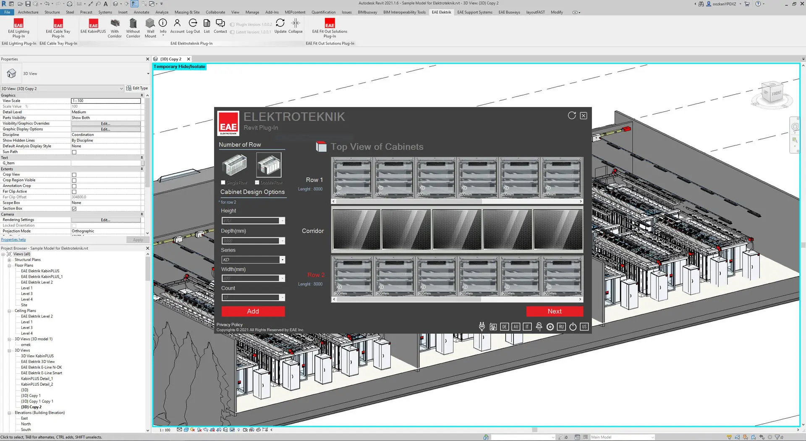Toggle the Far Clip Active checkbox
Image resolution: width=806 pixels, height=441 pixels.
pos(74,192)
